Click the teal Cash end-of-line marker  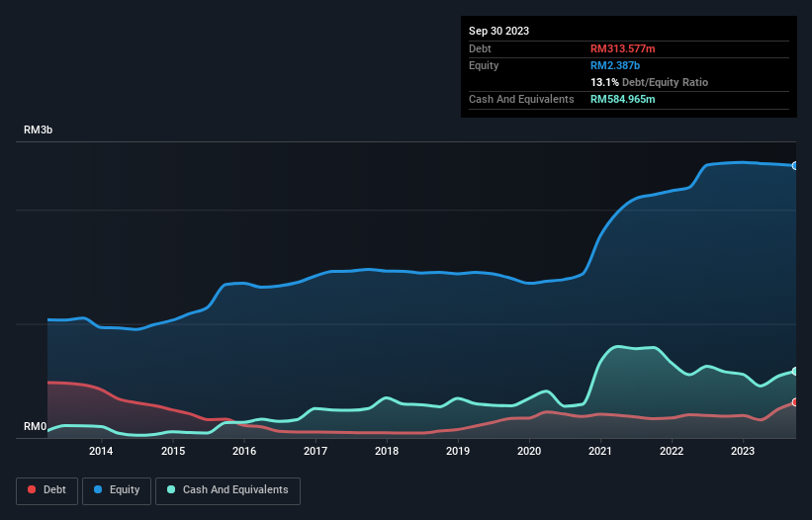(x=795, y=372)
